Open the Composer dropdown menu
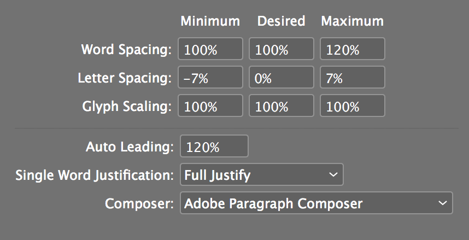Screen dimensions: 469x240 tap(316, 203)
